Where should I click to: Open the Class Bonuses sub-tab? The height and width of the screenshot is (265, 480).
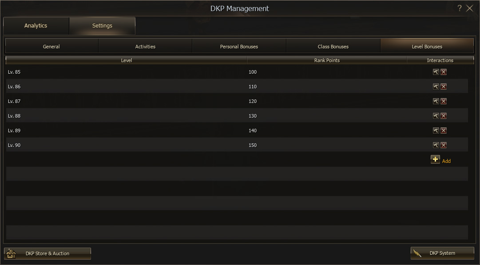coord(333,46)
